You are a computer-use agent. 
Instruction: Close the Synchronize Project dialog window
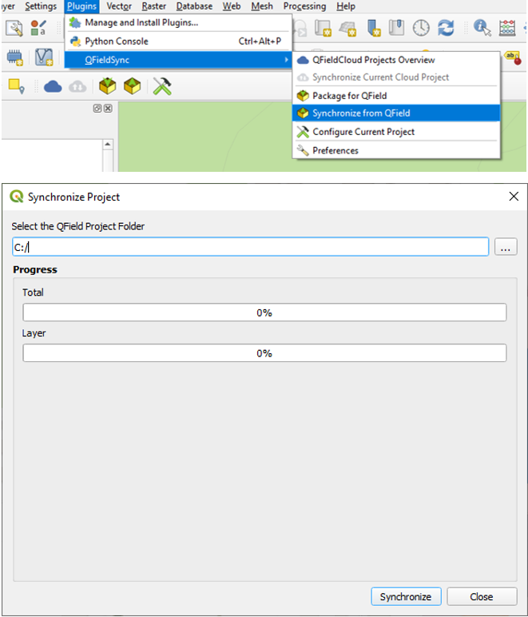pos(514,197)
